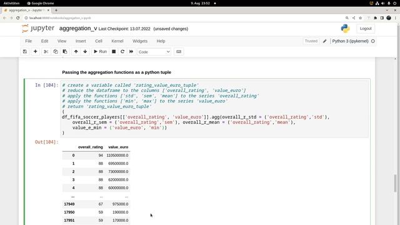The image size is (400, 225).
Task: Move selected cell down with the arrow
Action: click(85, 51)
